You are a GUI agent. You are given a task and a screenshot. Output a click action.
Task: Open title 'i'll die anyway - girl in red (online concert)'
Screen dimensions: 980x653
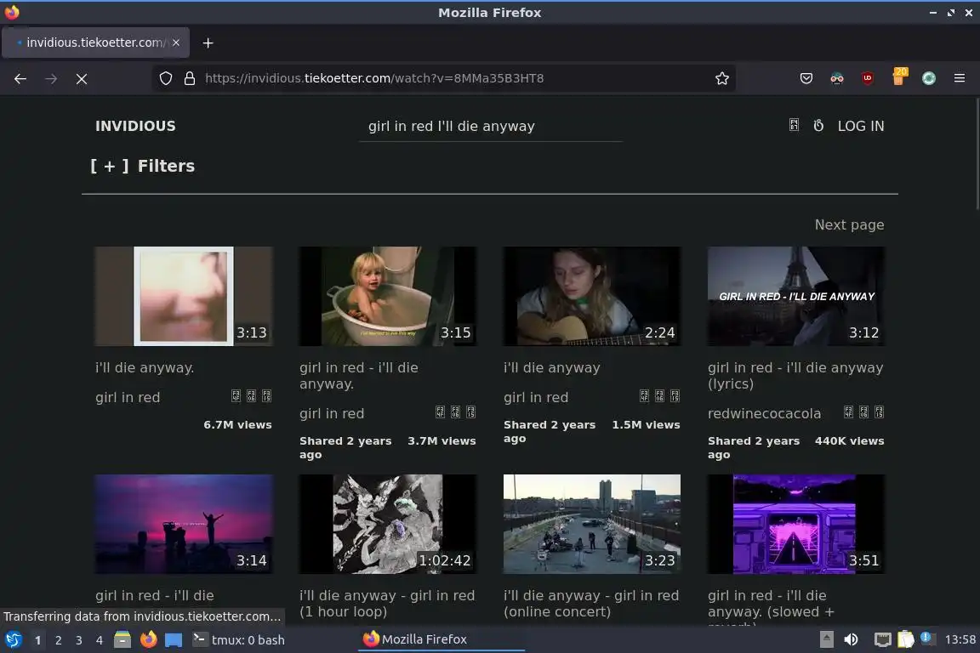[591, 604]
